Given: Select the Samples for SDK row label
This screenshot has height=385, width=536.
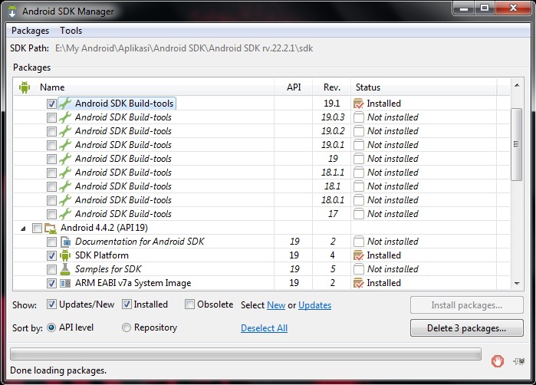Looking at the screenshot, I should (108, 269).
